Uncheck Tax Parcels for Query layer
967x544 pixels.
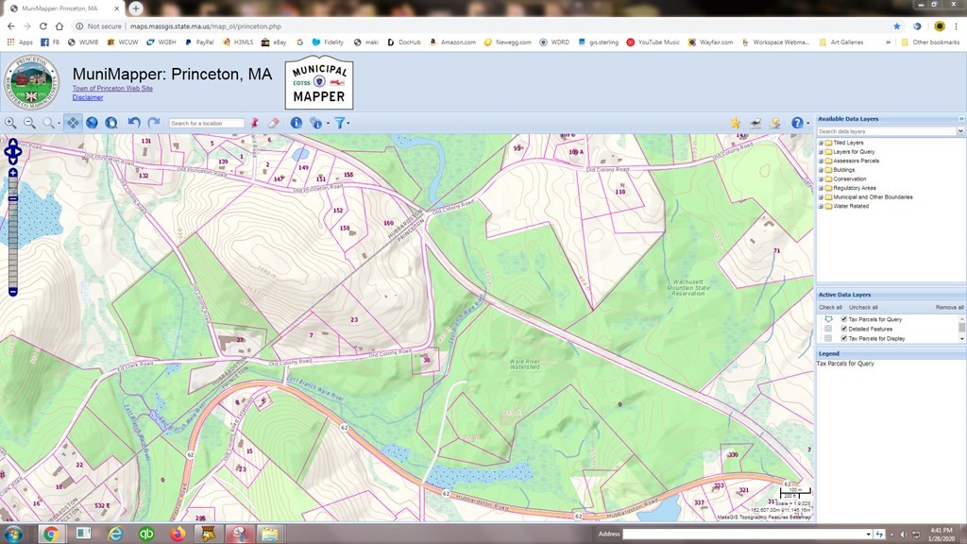pos(843,319)
